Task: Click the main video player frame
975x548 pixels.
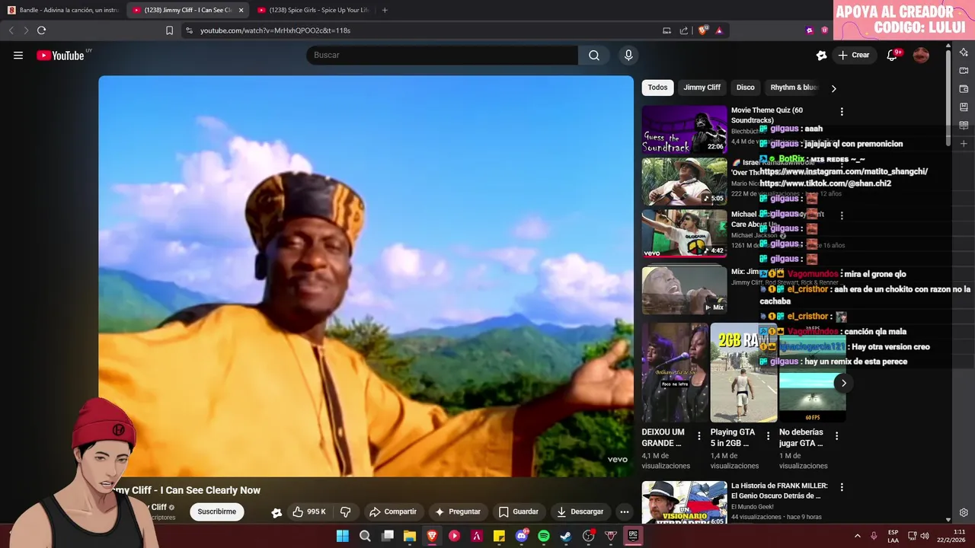Action: (x=366, y=276)
